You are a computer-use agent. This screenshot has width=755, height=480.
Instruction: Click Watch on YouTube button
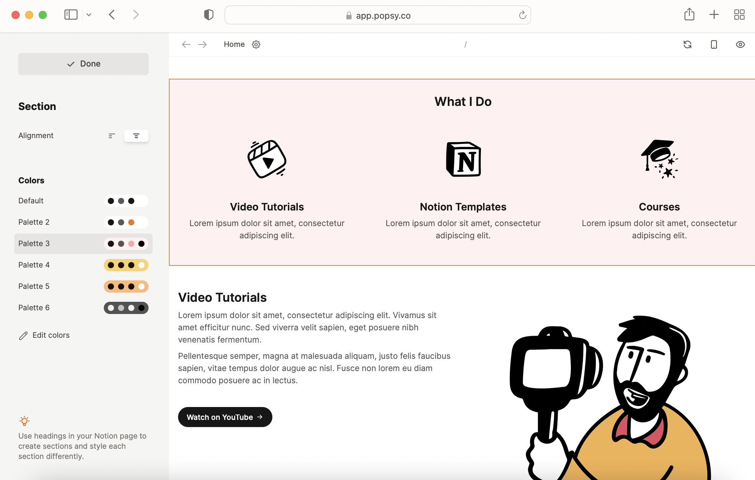tap(225, 417)
